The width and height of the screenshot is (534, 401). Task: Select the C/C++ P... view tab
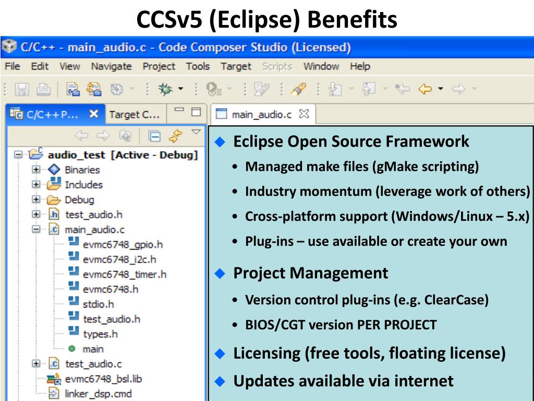tap(55, 114)
